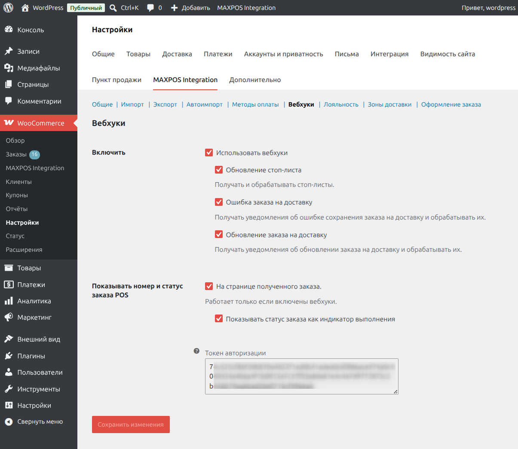This screenshot has width=518, height=449.
Task: Click the WordPress logo icon
Action: tap(9, 8)
